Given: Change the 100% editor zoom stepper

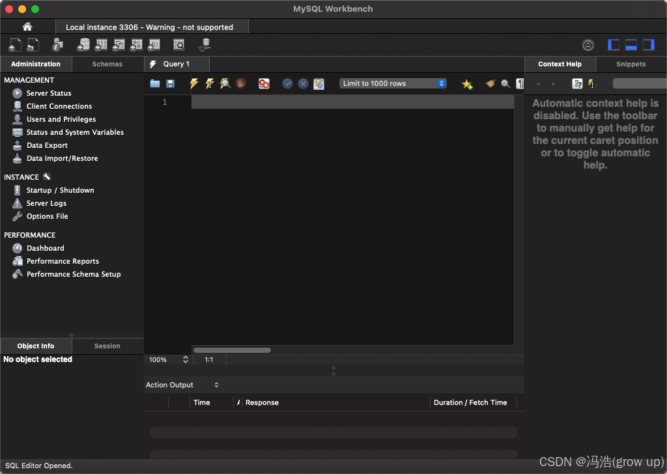Looking at the screenshot, I should coord(186,359).
